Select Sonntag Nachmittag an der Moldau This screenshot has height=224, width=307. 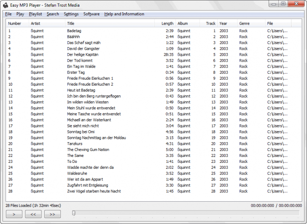(x=96, y=138)
